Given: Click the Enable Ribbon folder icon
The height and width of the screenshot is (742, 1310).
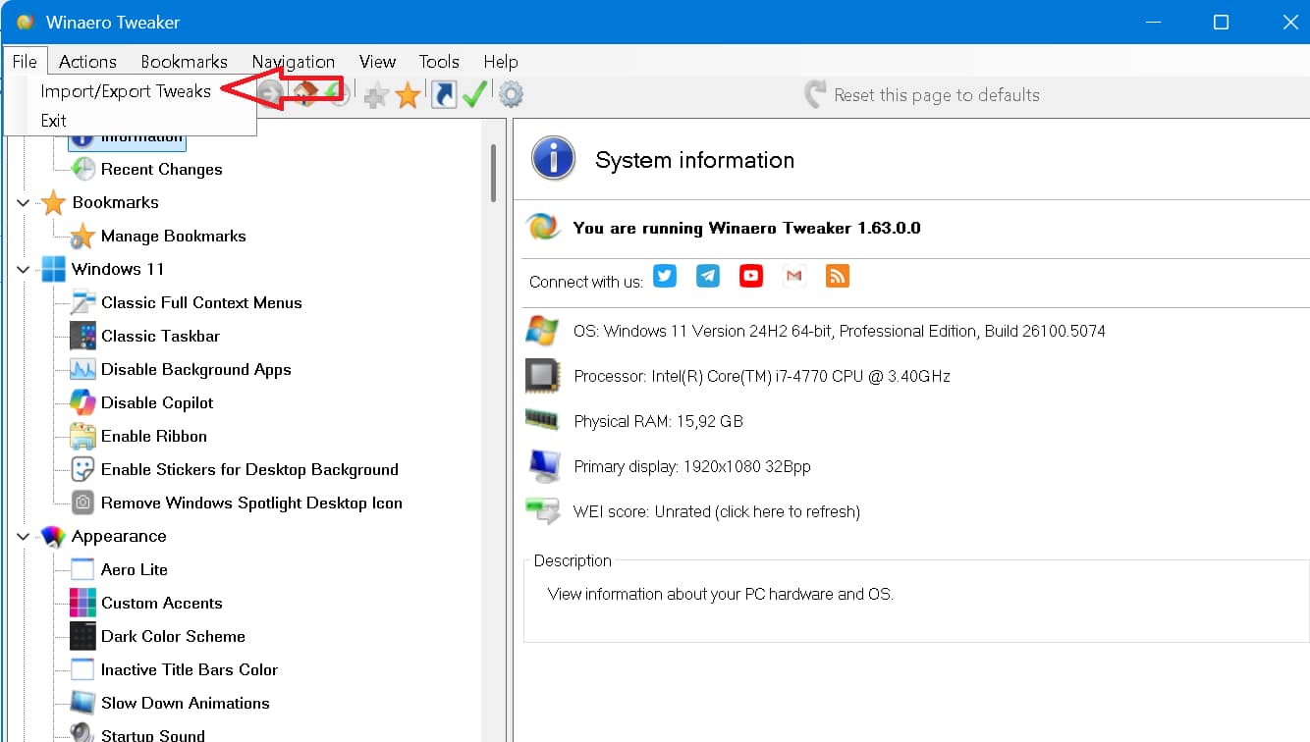Looking at the screenshot, I should pyautogui.click(x=82, y=436).
